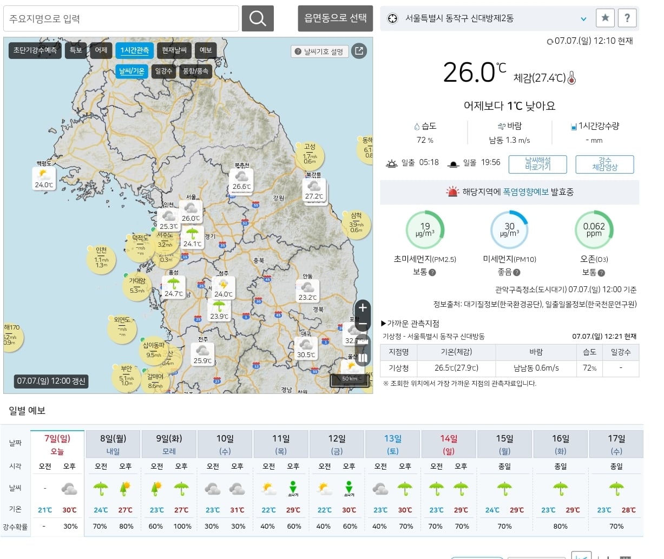Click 날씨해설 바로가기 button
This screenshot has width=664, height=559.
pos(537,164)
